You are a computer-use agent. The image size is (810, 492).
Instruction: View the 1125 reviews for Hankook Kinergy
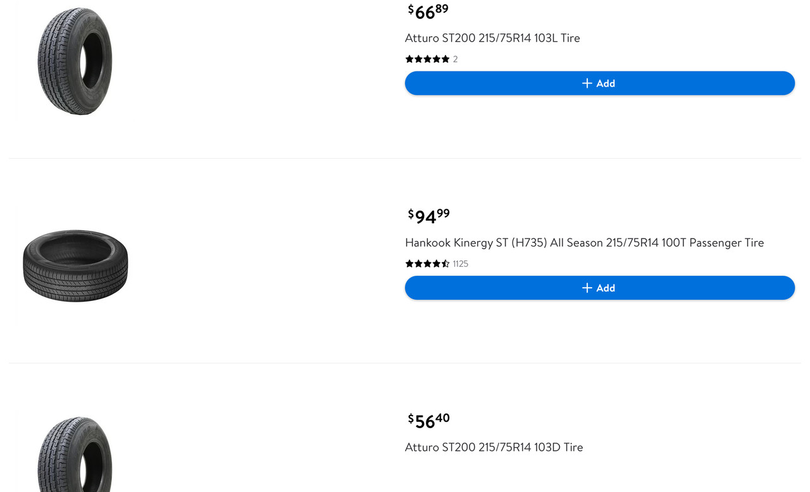point(461,264)
